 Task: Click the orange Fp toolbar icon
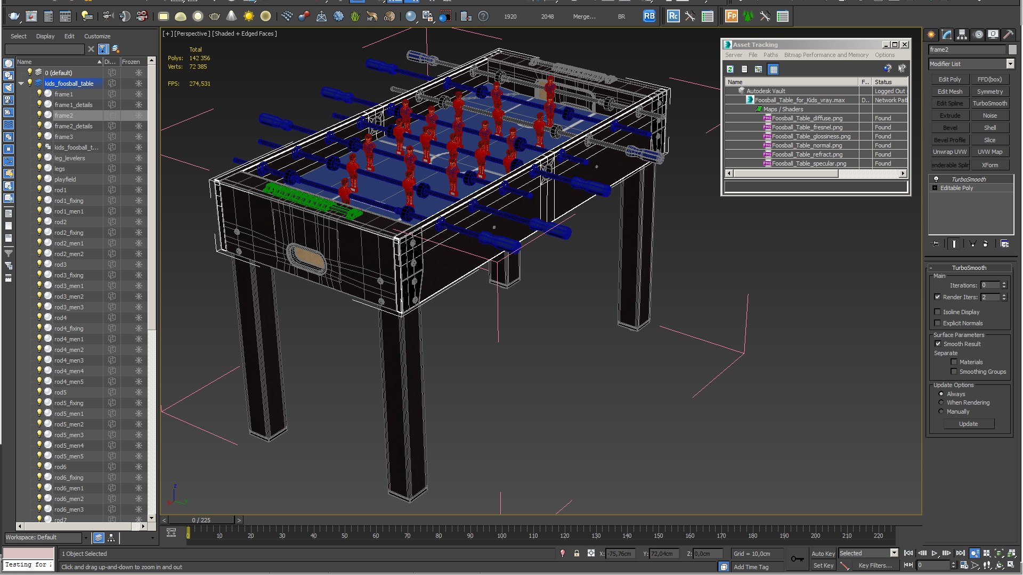(731, 17)
